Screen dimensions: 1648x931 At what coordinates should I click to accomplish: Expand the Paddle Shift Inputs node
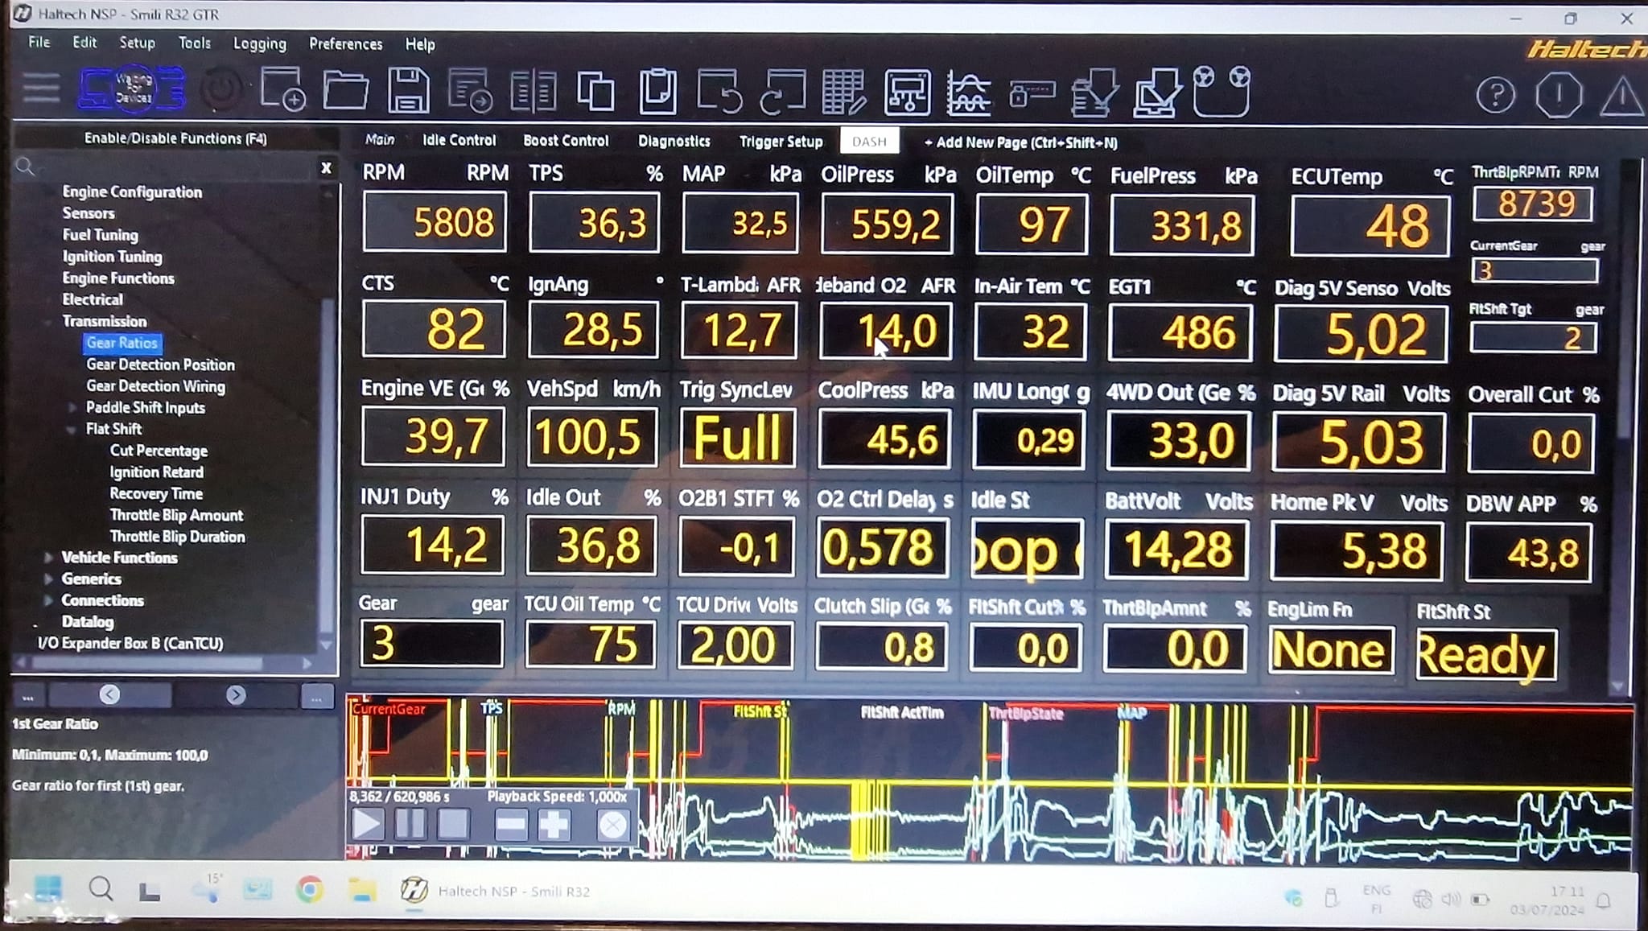[72, 408]
